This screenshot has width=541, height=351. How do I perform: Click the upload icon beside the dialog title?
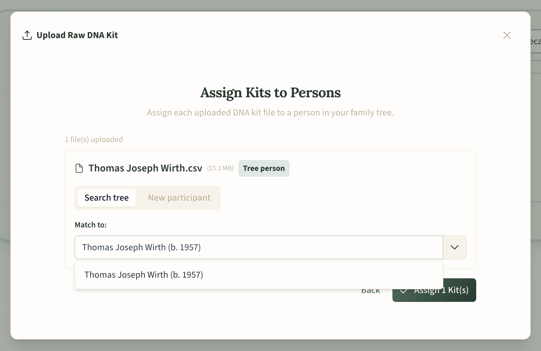click(x=27, y=35)
